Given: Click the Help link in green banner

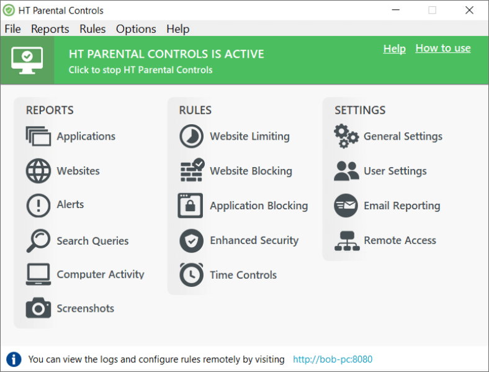Looking at the screenshot, I should [x=395, y=48].
